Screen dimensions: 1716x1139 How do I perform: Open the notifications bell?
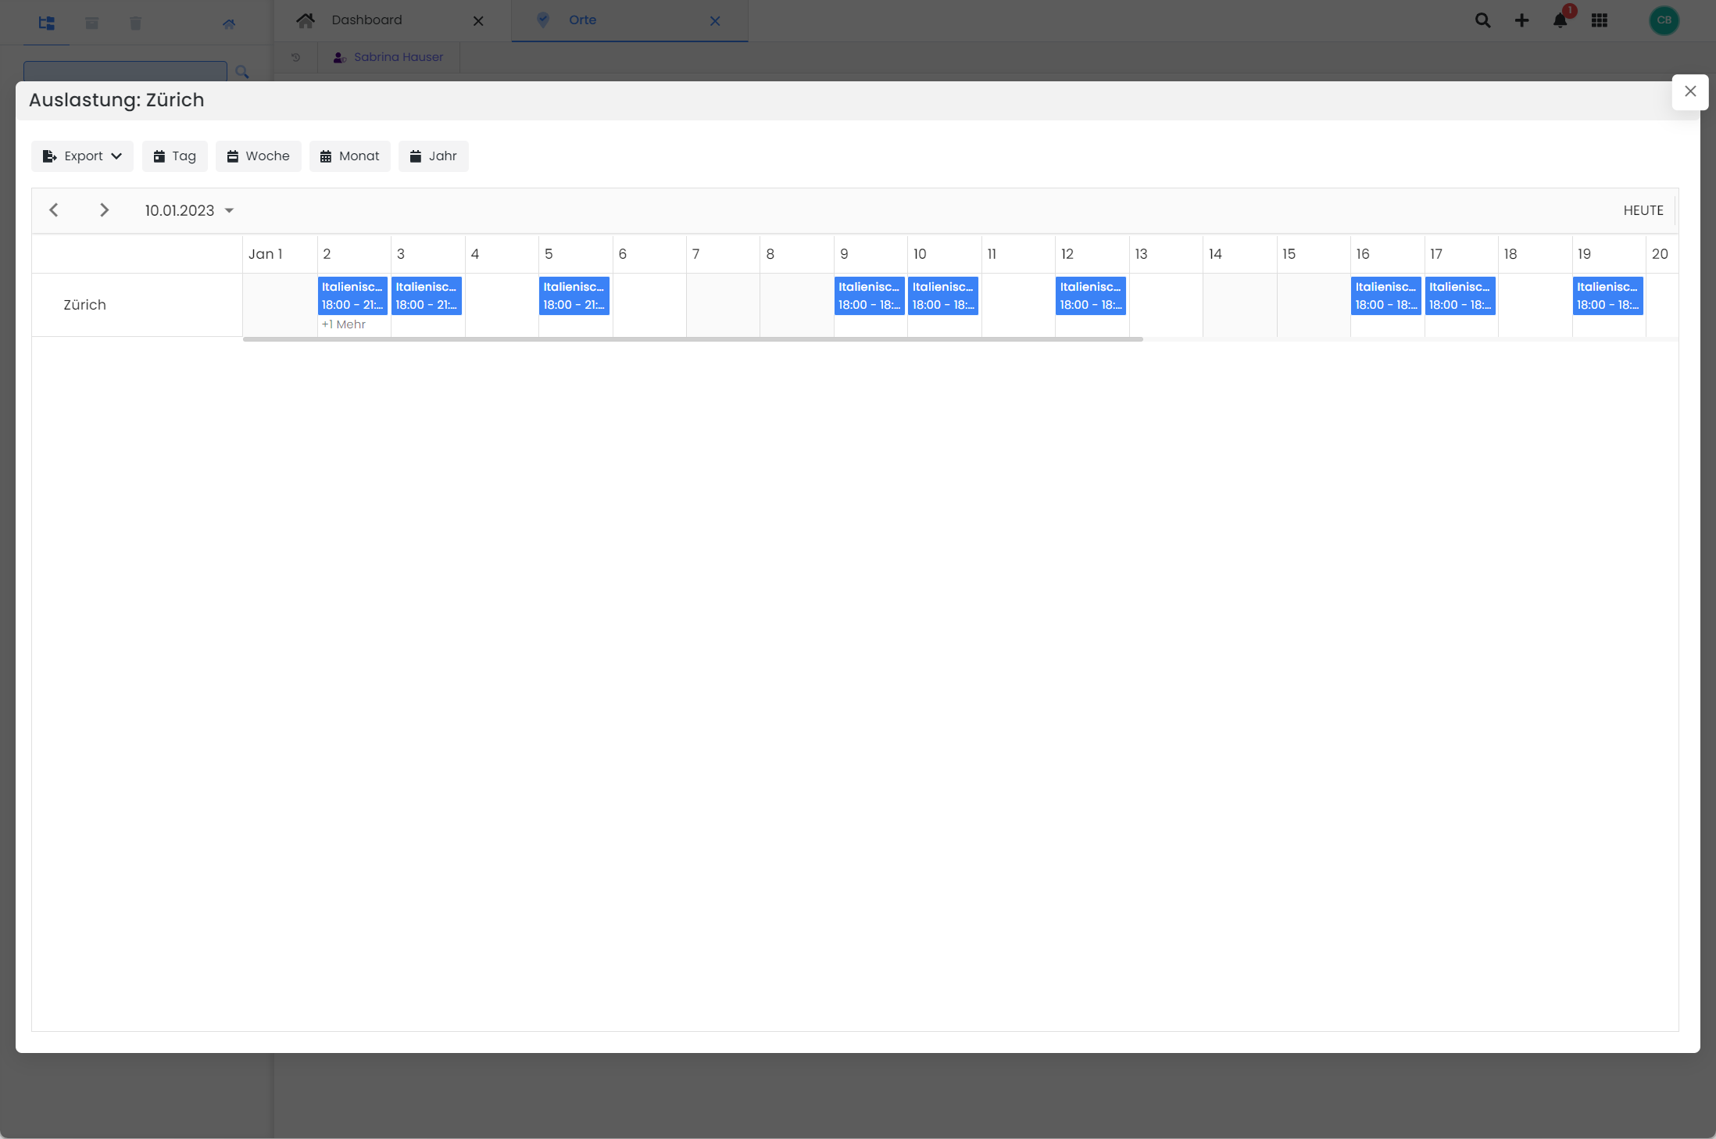pos(1560,21)
